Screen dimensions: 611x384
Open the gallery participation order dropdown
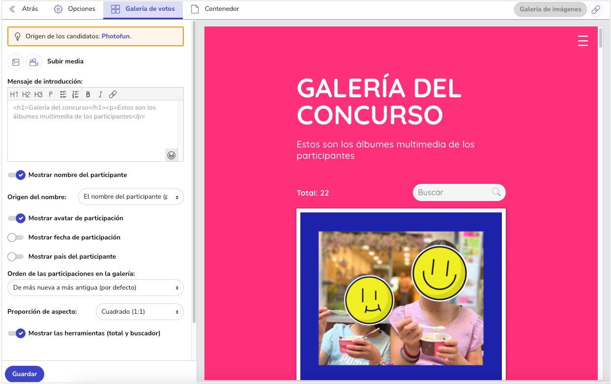[x=95, y=288]
